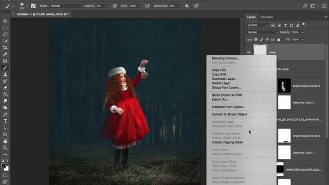The width and height of the screenshot is (329, 185).
Task: Choose Quick Export as PNG
Action: pyautogui.click(x=227, y=95)
